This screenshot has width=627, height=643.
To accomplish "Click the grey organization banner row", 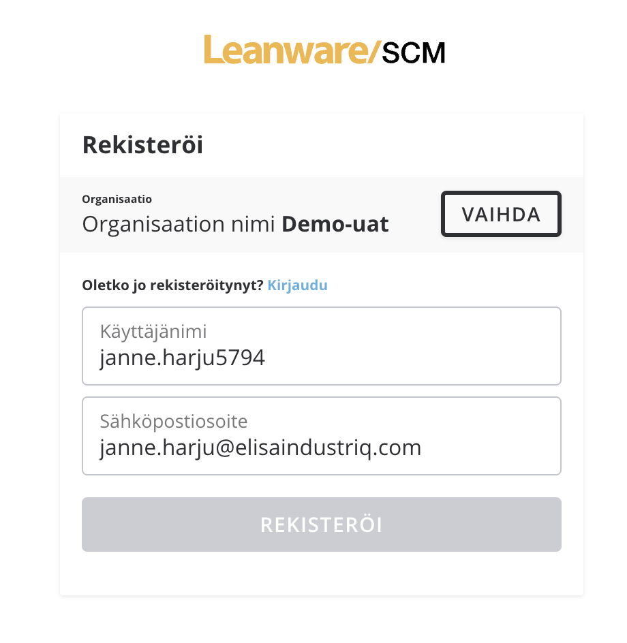I will (416, 204).
